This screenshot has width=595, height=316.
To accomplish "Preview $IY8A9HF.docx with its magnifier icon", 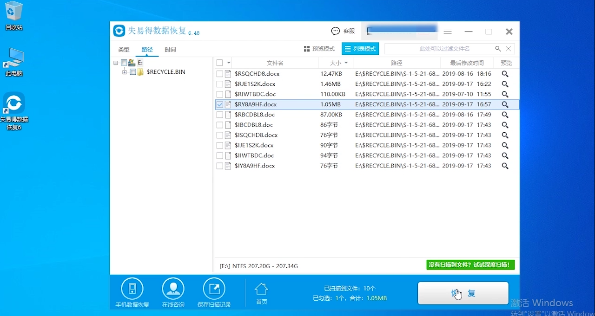I will click(505, 166).
